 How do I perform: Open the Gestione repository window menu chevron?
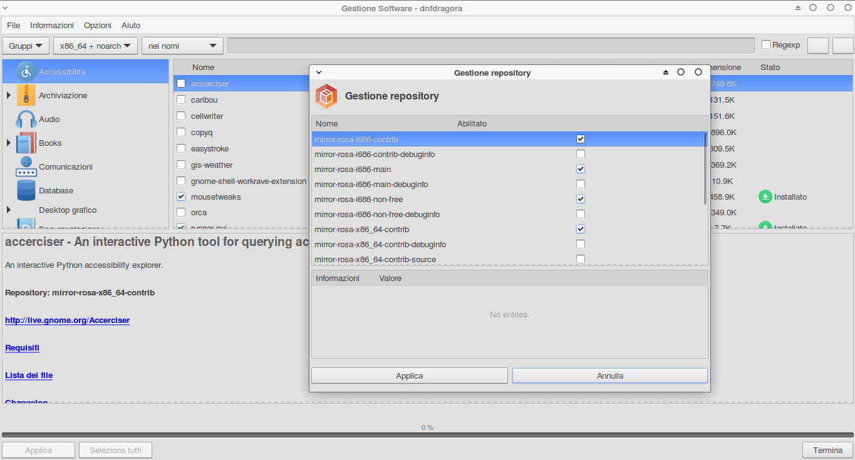pos(319,73)
